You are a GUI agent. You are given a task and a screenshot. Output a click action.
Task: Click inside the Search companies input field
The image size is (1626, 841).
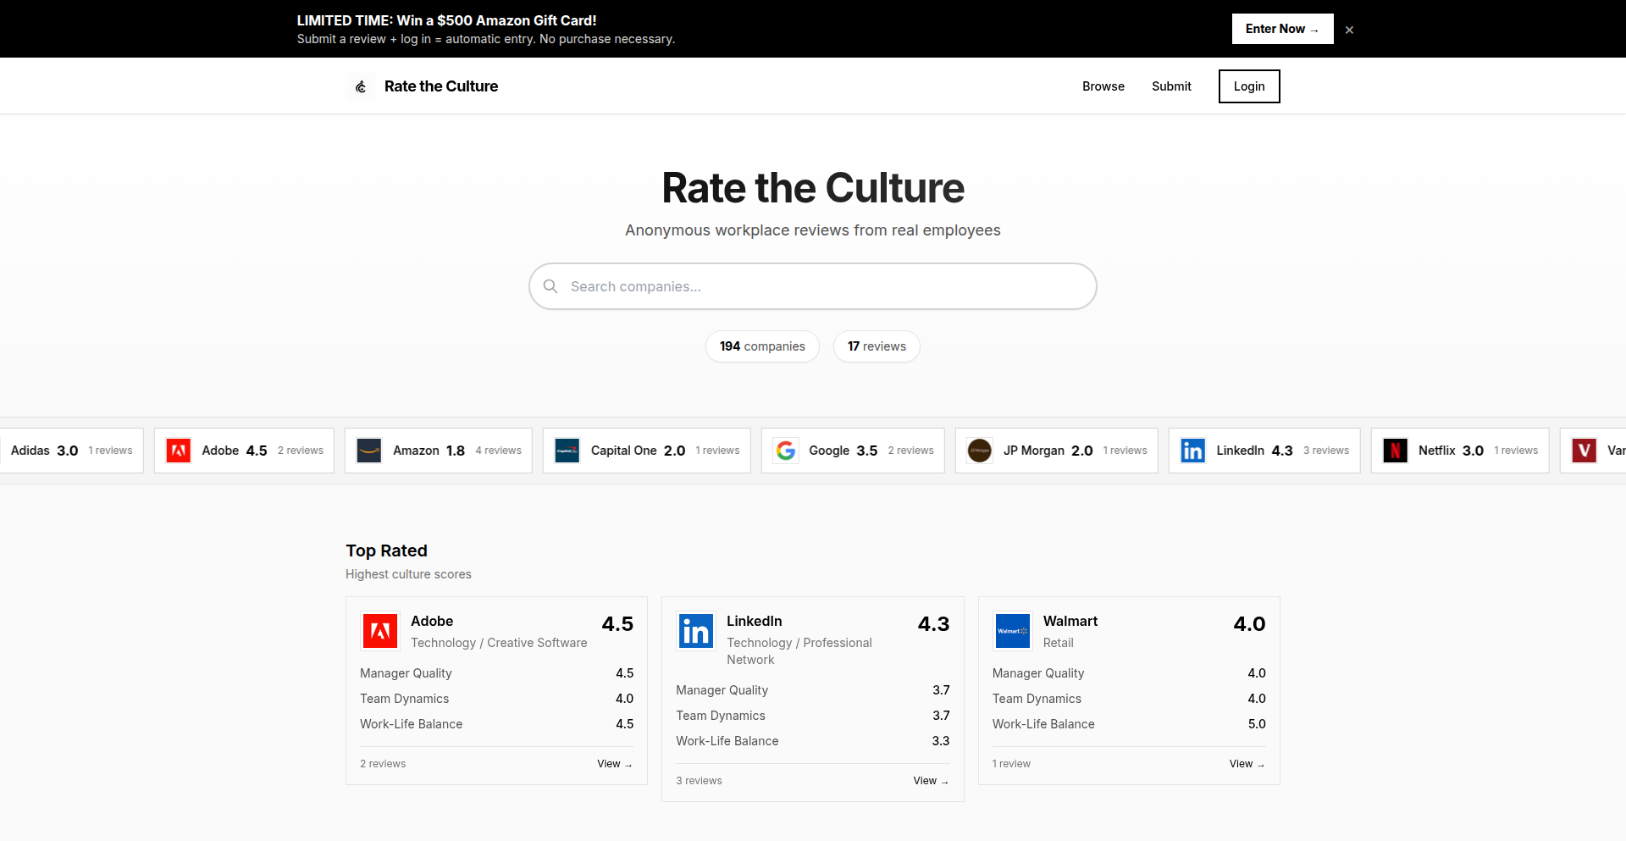tap(812, 286)
